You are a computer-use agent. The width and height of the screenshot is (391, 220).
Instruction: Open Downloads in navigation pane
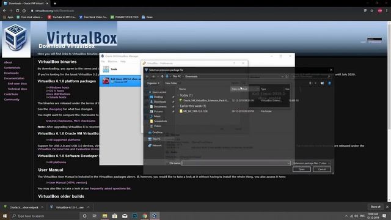(160, 102)
